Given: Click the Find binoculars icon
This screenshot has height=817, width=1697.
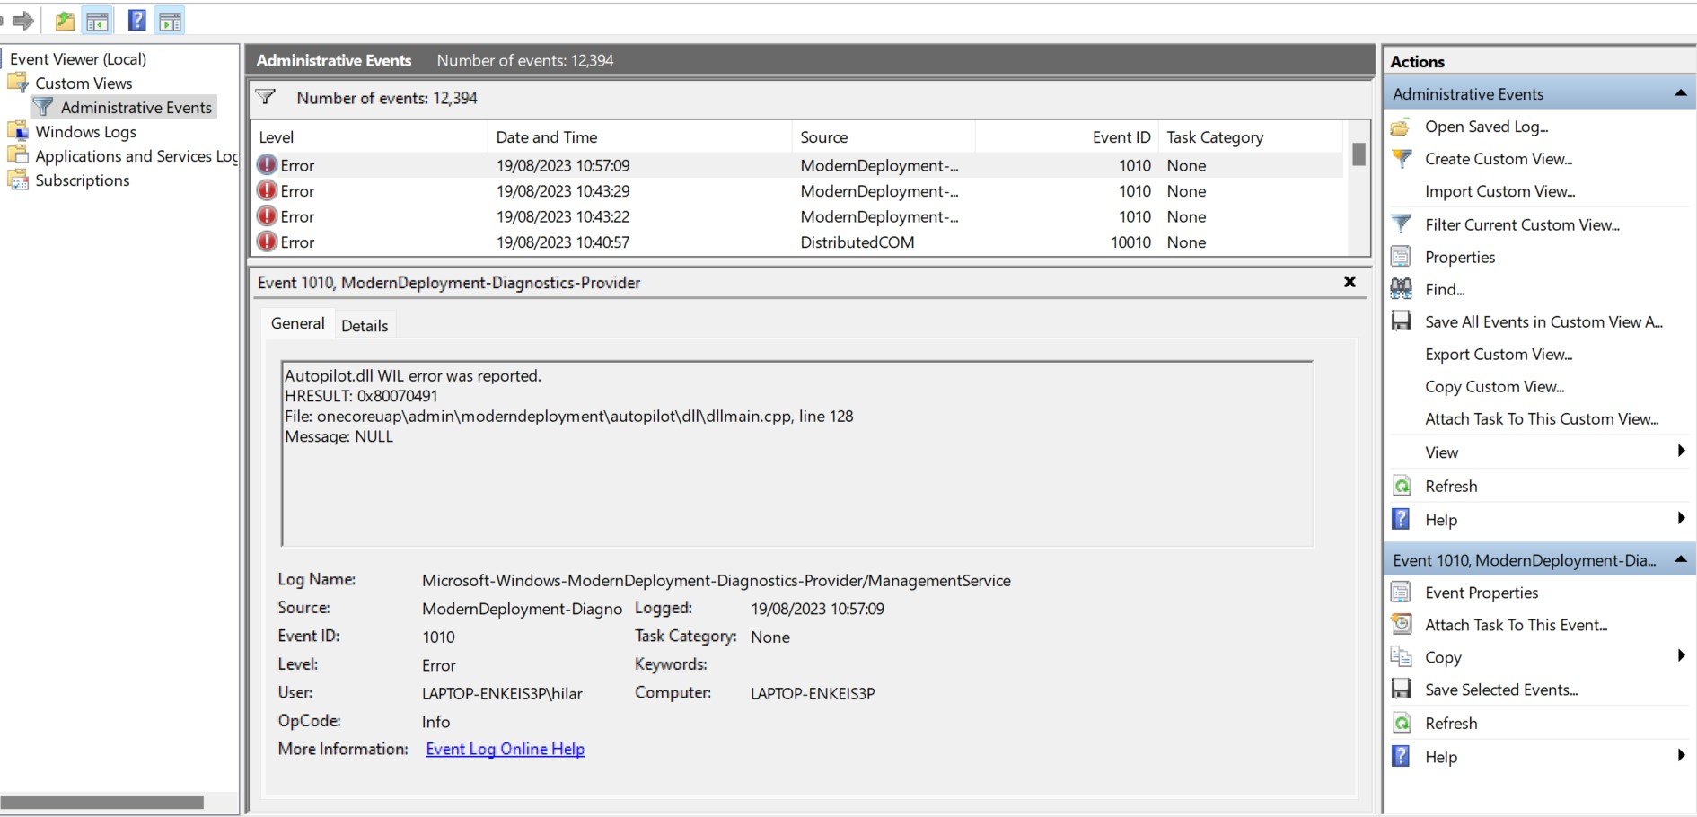Looking at the screenshot, I should (x=1400, y=289).
